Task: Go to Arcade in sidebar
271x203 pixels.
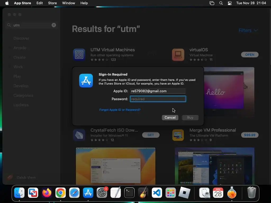Action: 20,48
